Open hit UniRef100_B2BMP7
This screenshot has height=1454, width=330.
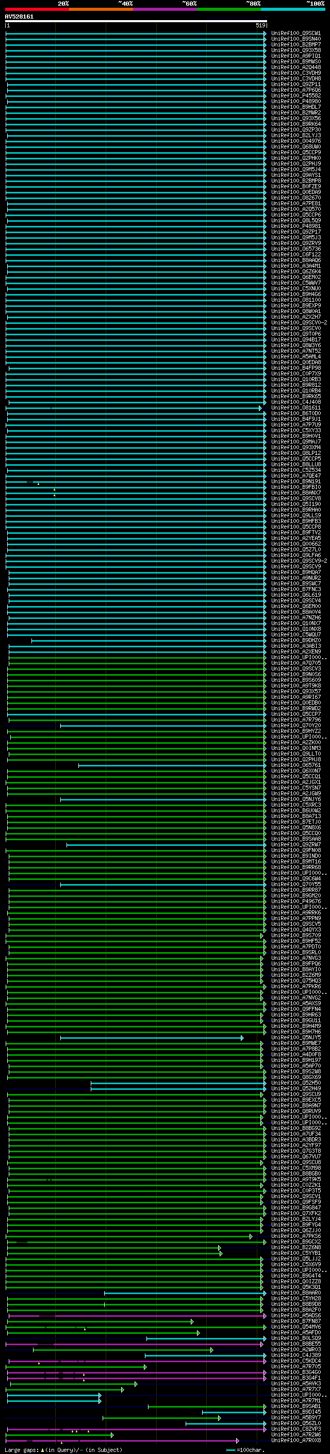(x=295, y=44)
